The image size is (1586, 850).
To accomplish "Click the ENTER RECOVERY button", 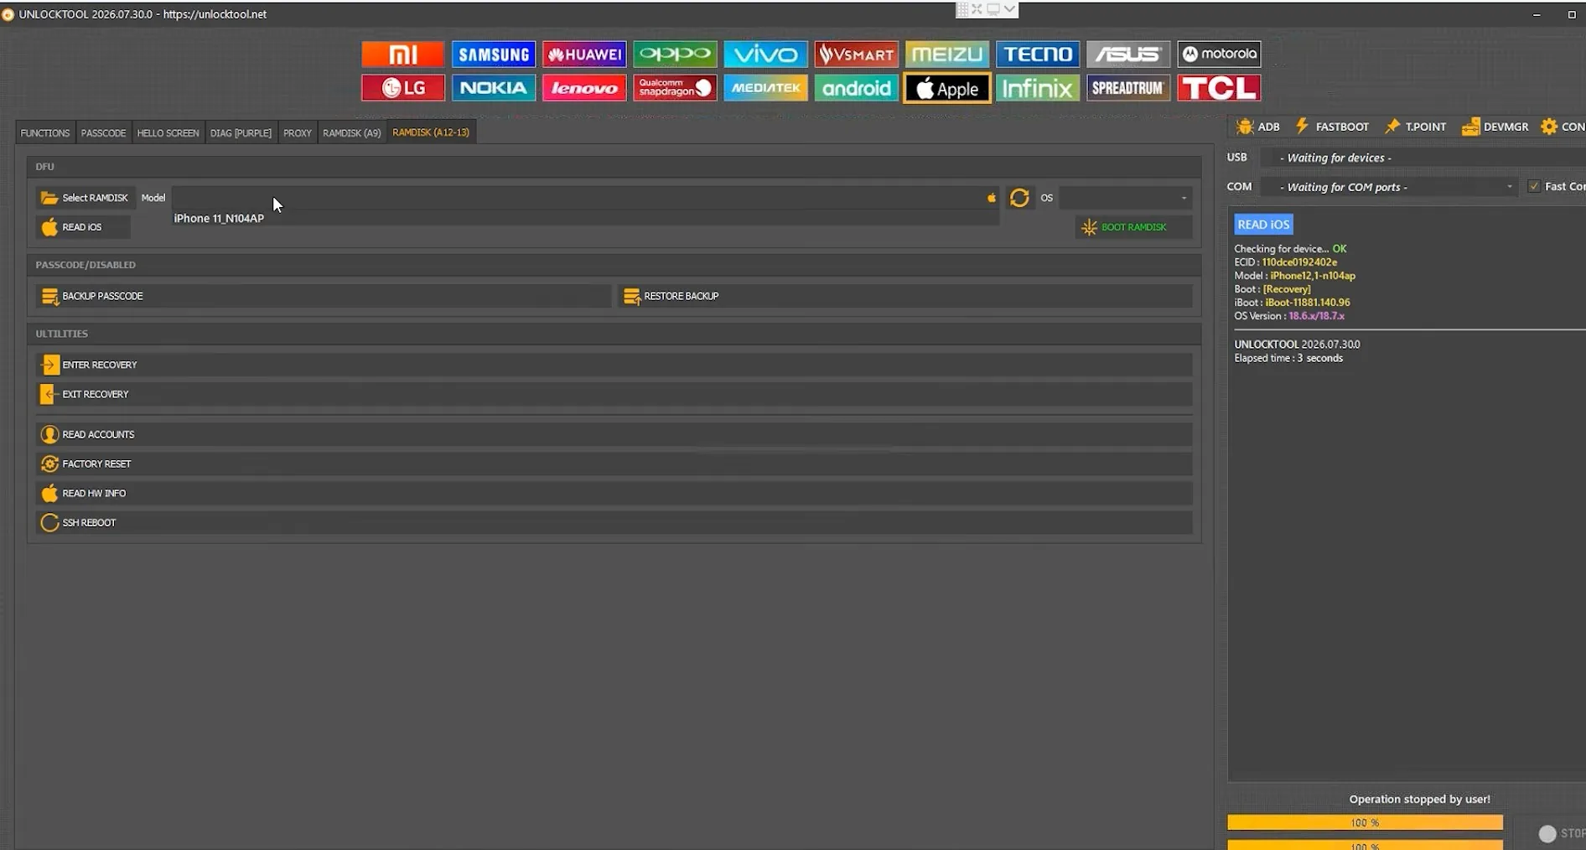I will [x=614, y=365].
